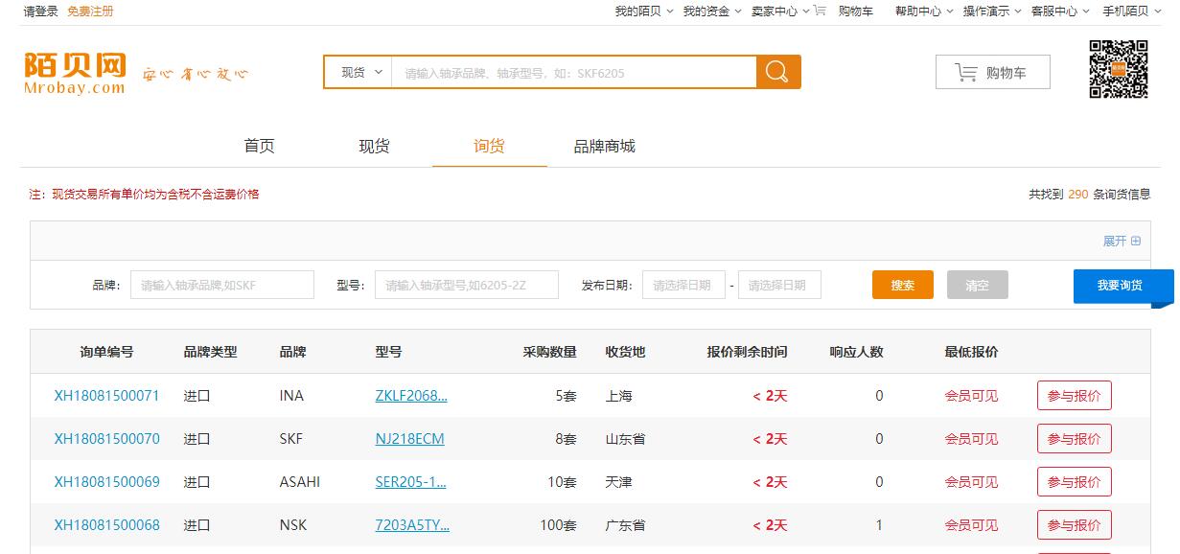Click the 品牌 brand input field

click(221, 285)
